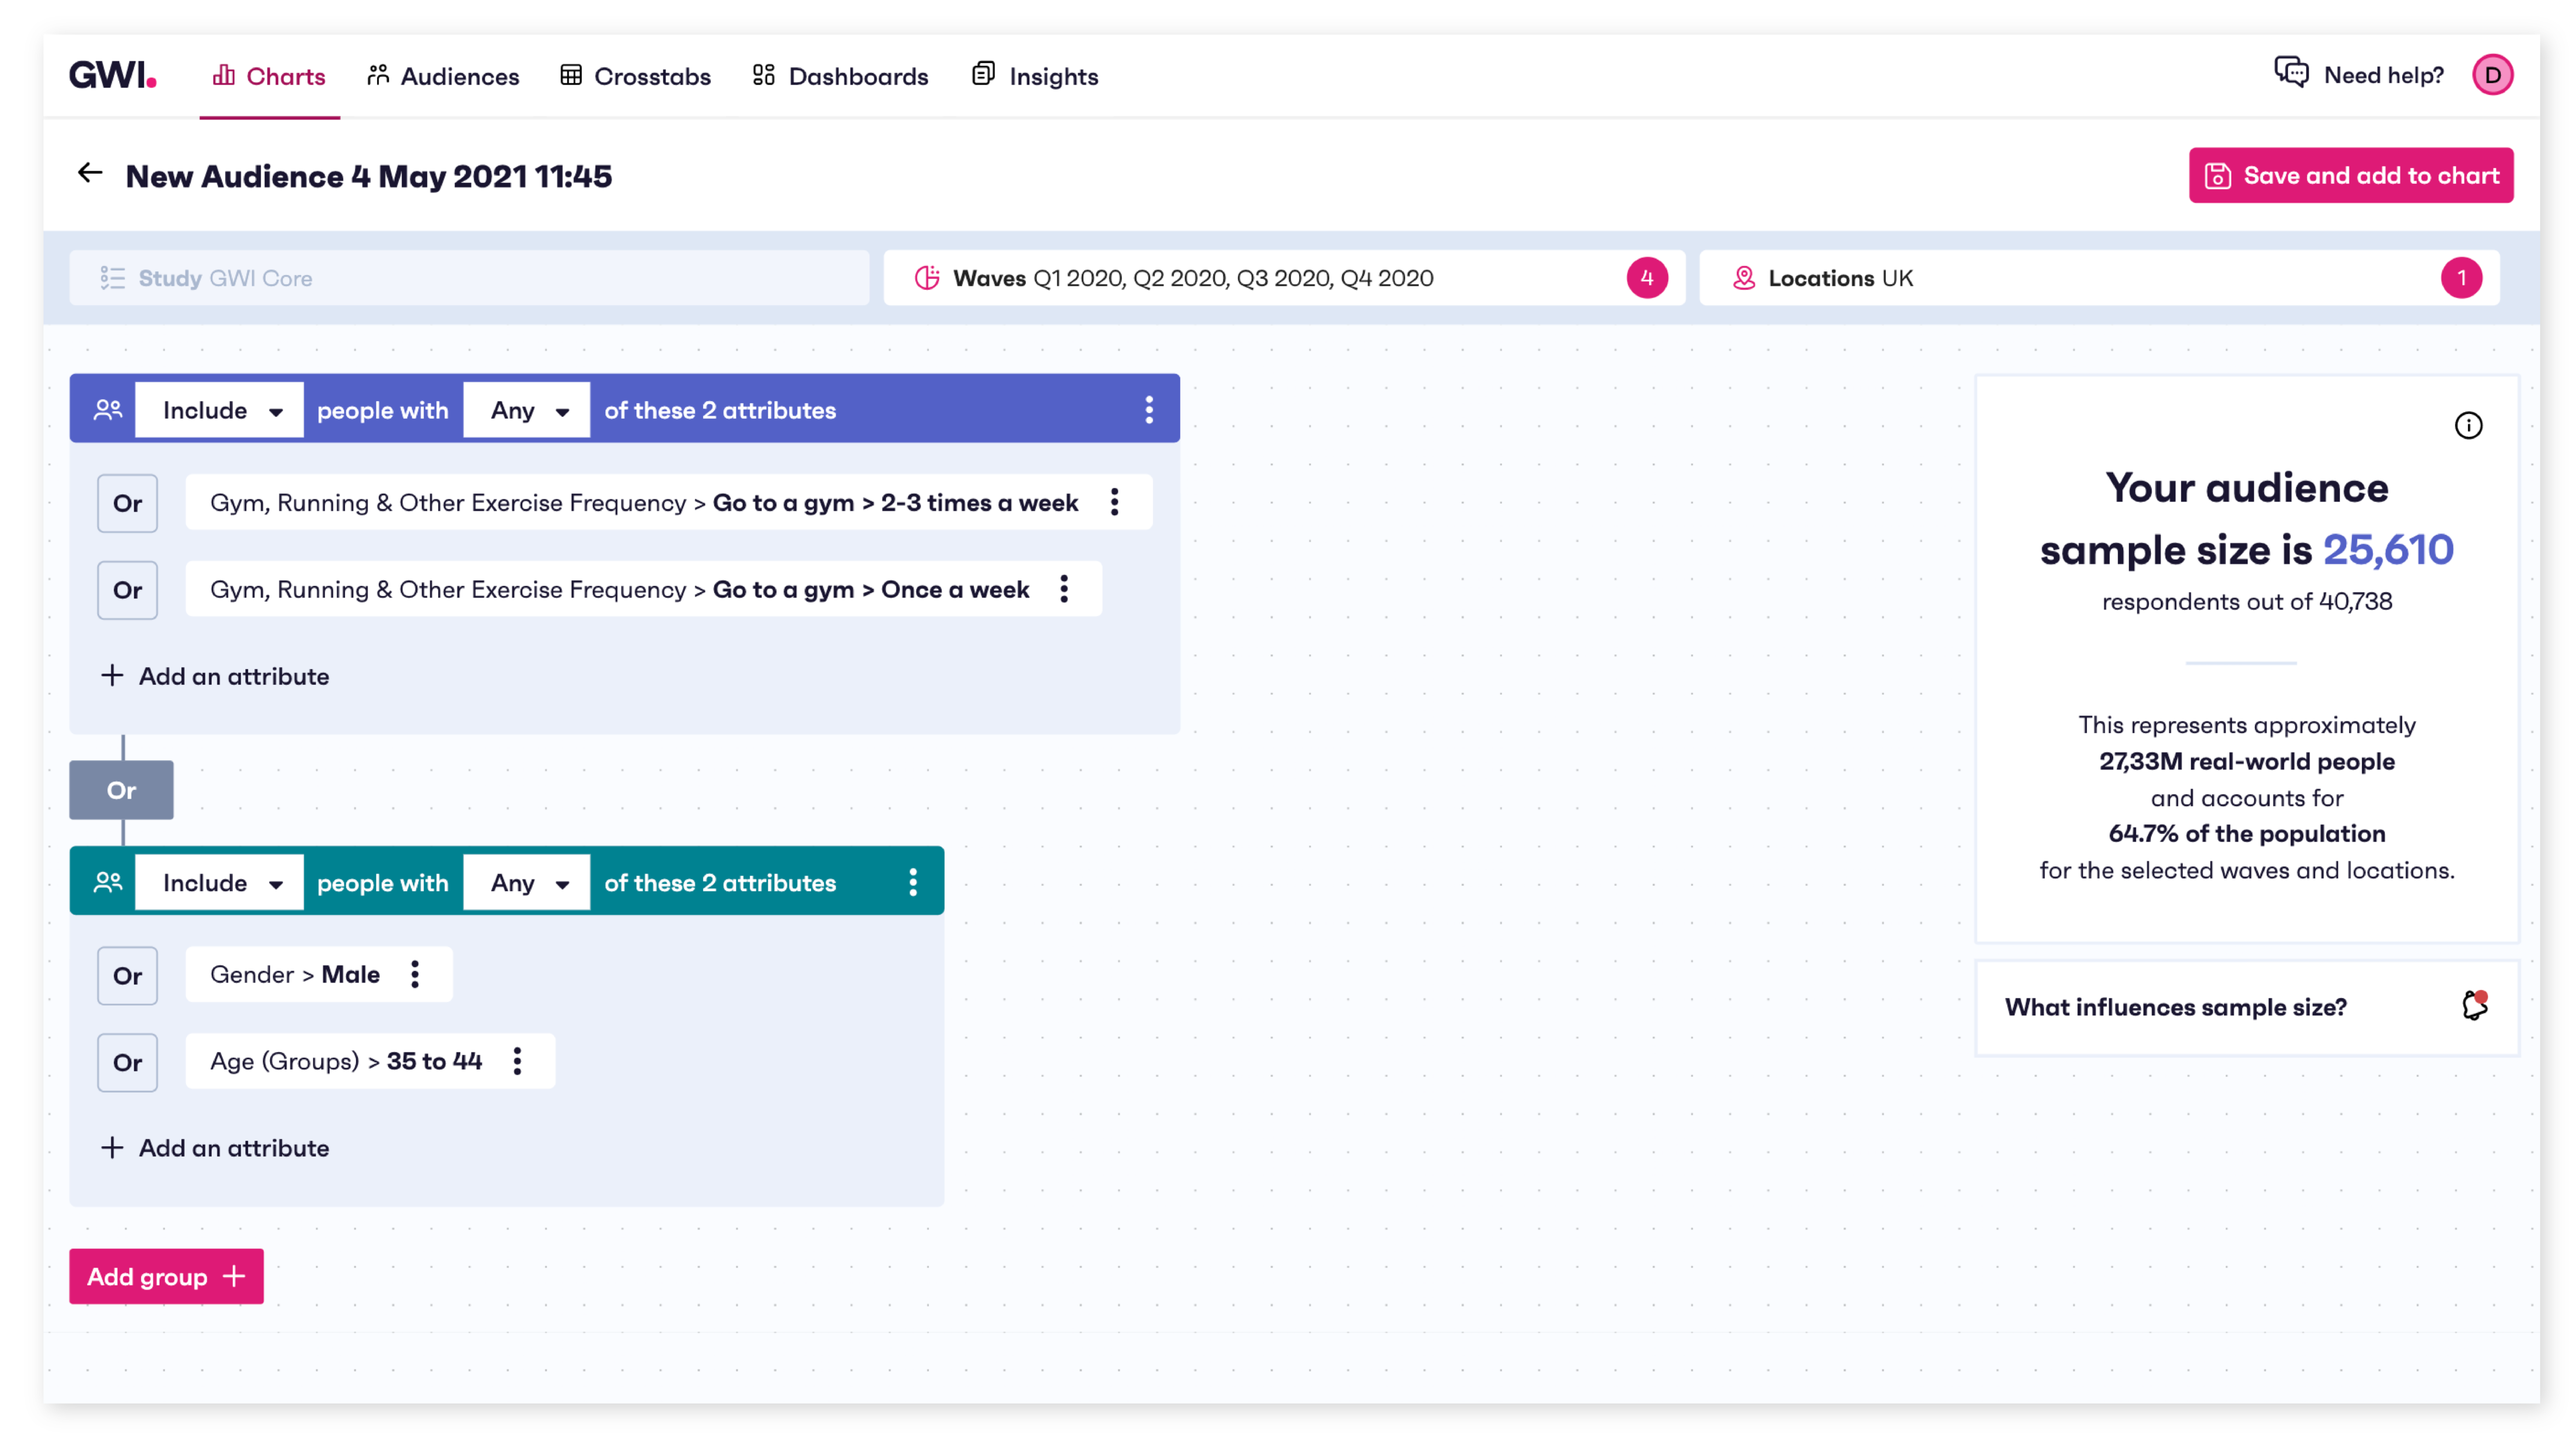Screen dimensions: 2576x1447
Task: Toggle the Or operator between groups
Action: pyautogui.click(x=121, y=790)
